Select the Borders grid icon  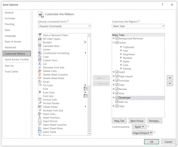40,42
